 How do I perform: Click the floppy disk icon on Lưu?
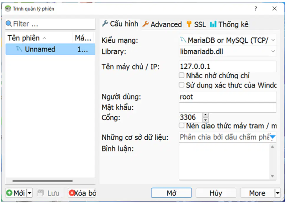click(40, 193)
